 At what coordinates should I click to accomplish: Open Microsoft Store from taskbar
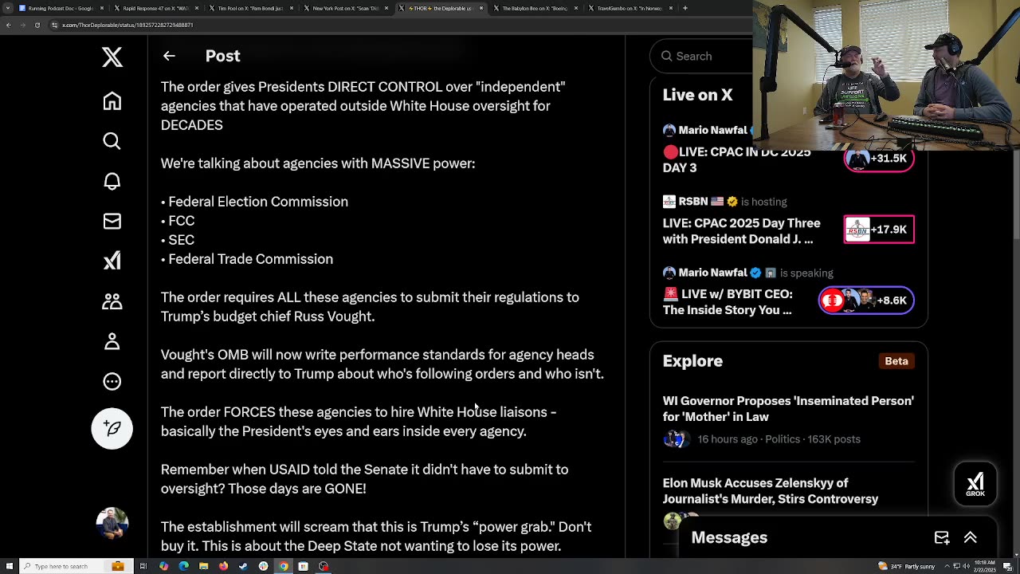303,566
